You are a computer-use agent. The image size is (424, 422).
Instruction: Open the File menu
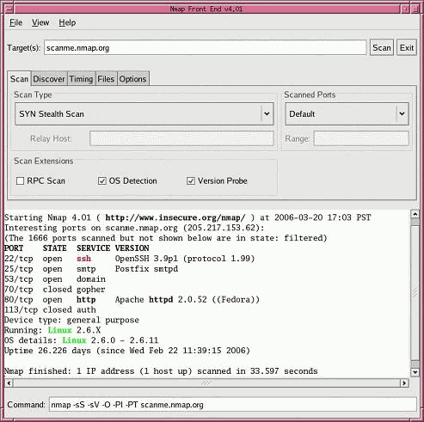click(15, 22)
